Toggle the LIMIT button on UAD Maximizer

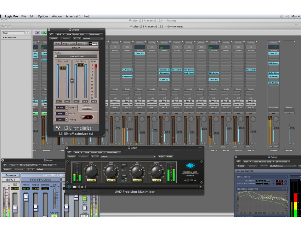coord(124,175)
